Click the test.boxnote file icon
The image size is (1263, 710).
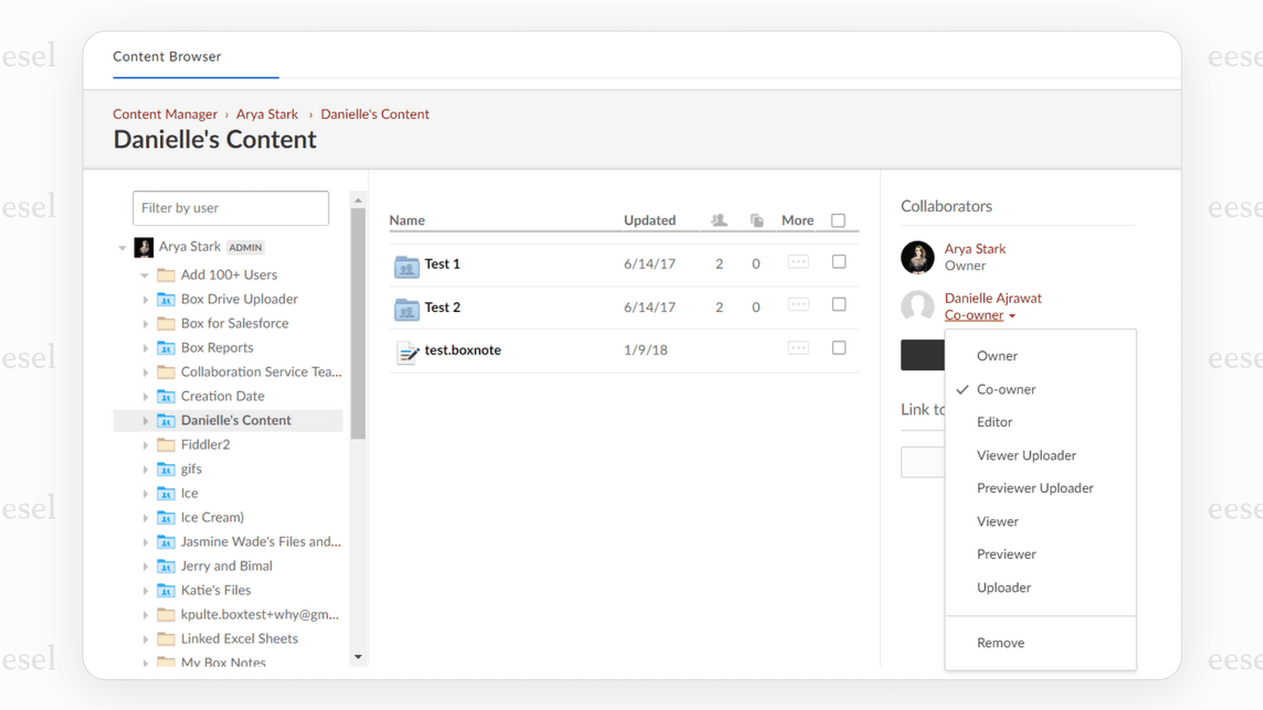[406, 350]
